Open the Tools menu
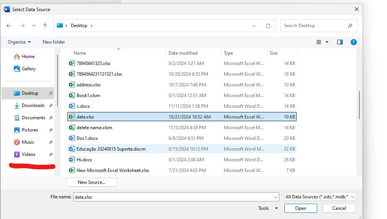The image size is (387, 219). 268,208
